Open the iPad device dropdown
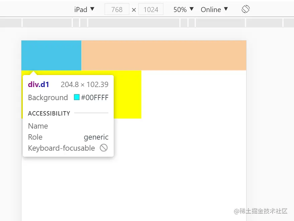The image size is (294, 221). pyautogui.click(x=84, y=9)
